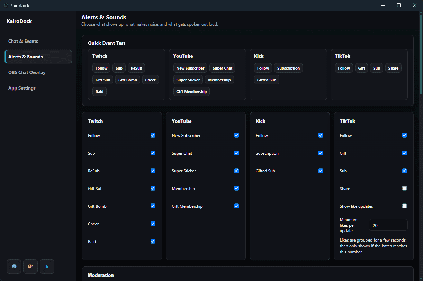The height and width of the screenshot is (281, 423).
Task: Trigger Kick Subscription test event
Action: click(289, 68)
